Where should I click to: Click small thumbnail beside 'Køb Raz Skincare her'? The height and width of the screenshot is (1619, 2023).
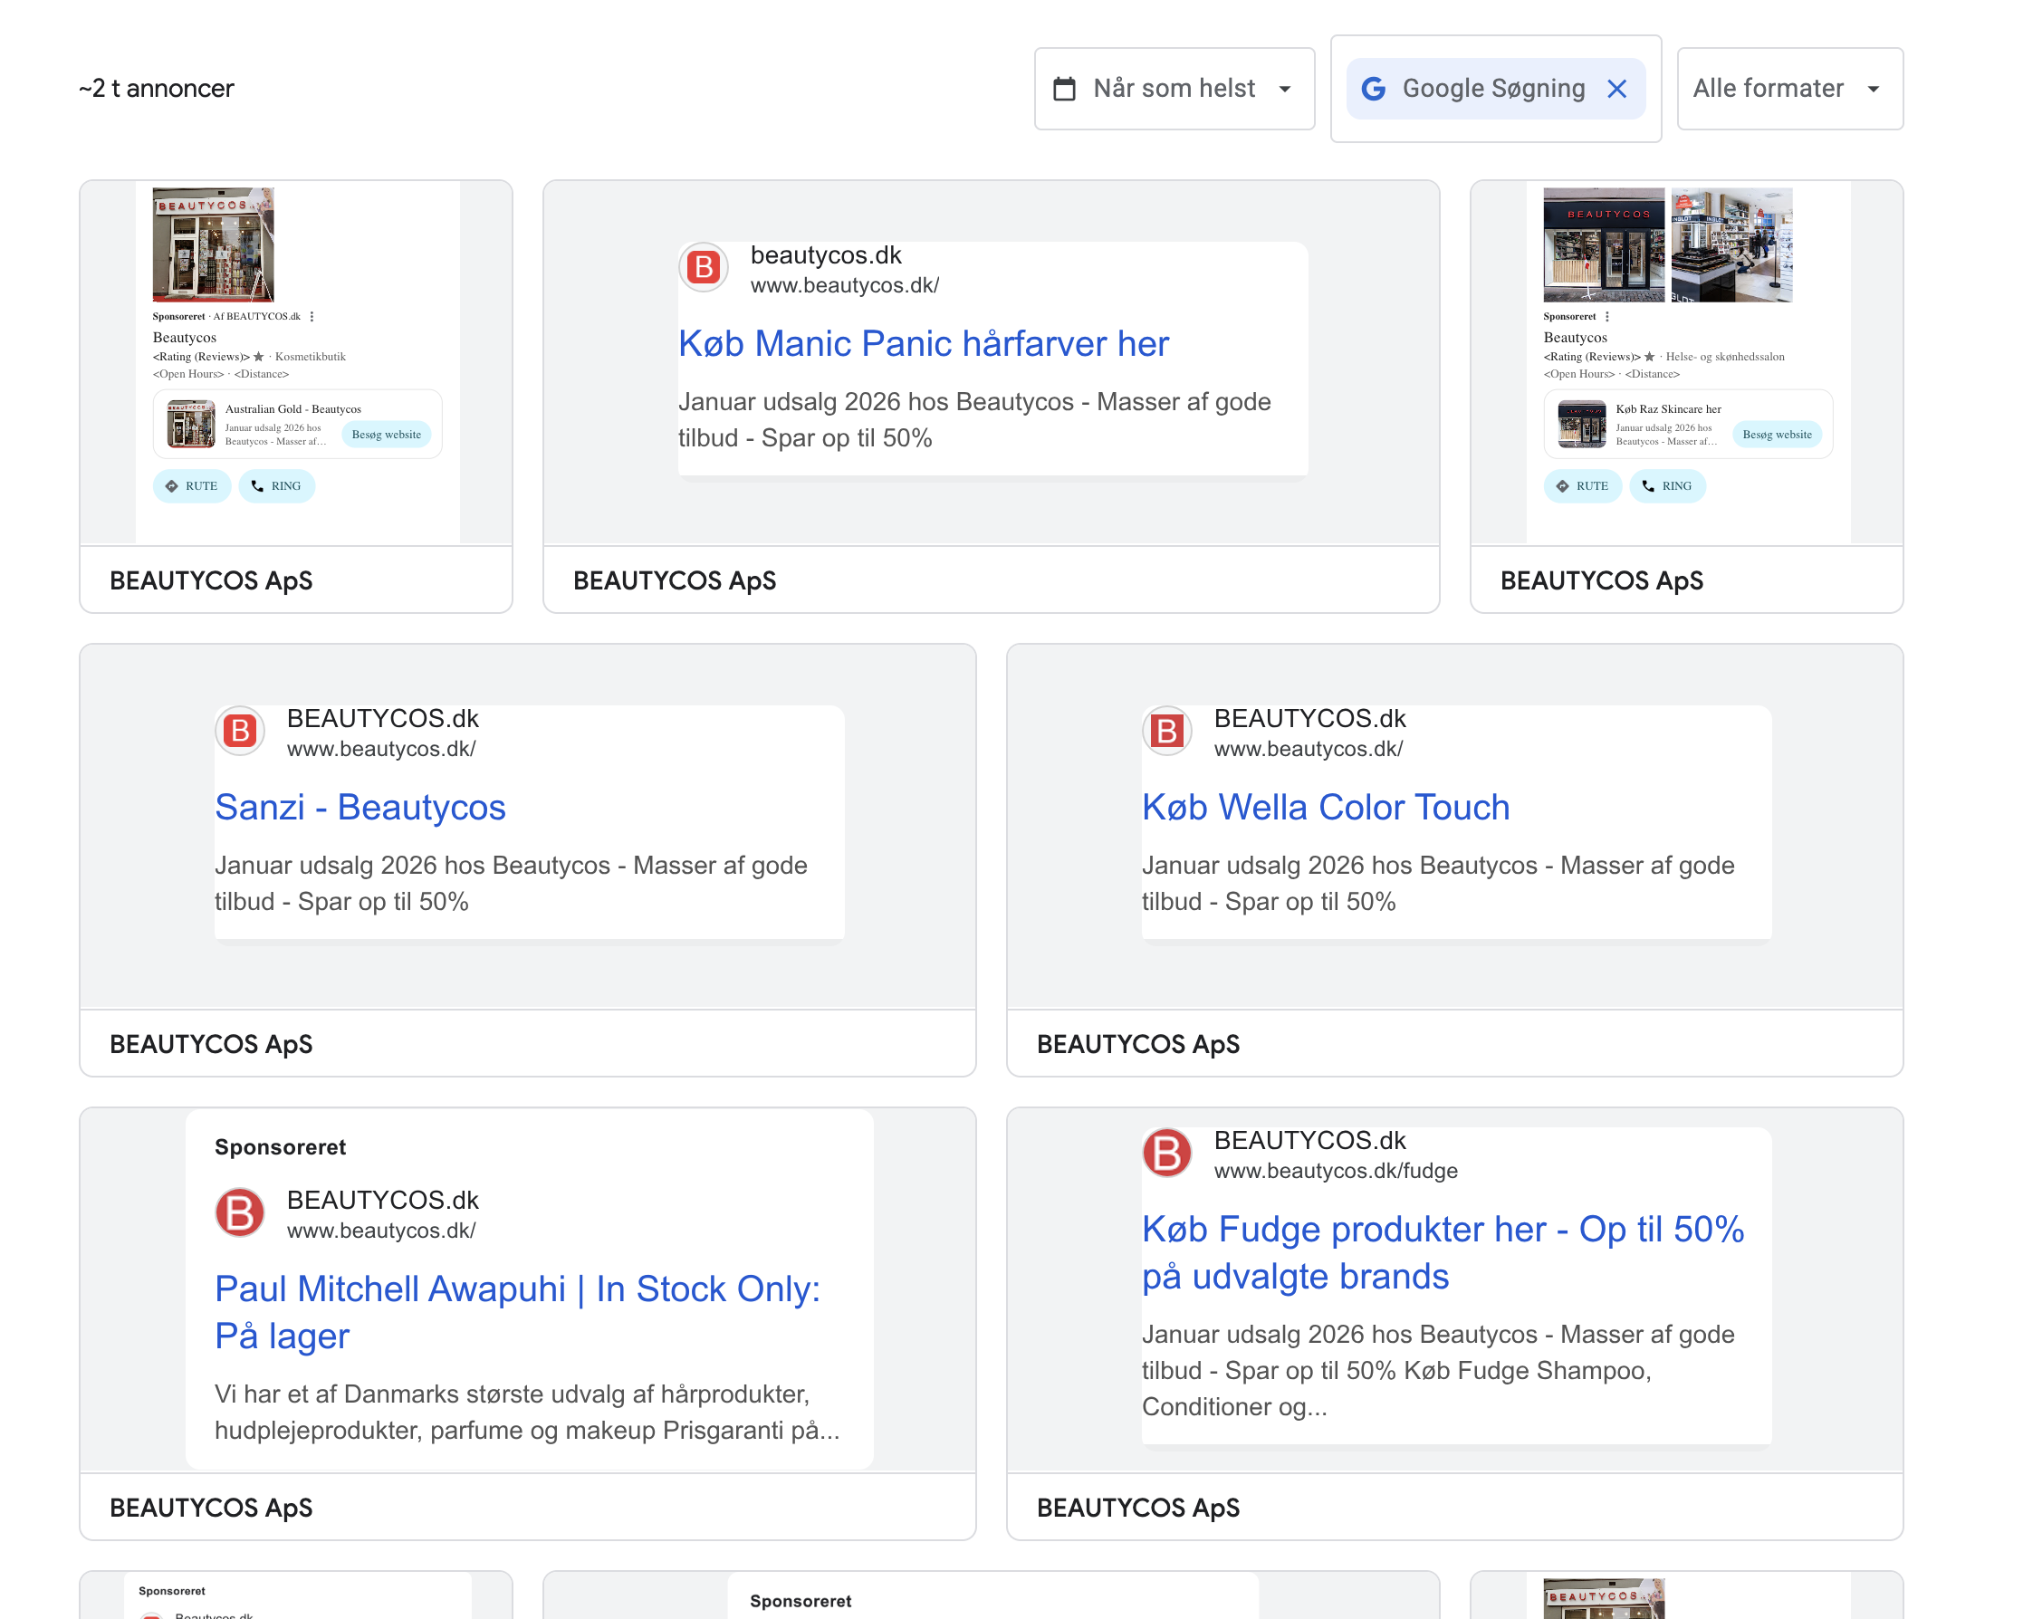tap(1581, 424)
